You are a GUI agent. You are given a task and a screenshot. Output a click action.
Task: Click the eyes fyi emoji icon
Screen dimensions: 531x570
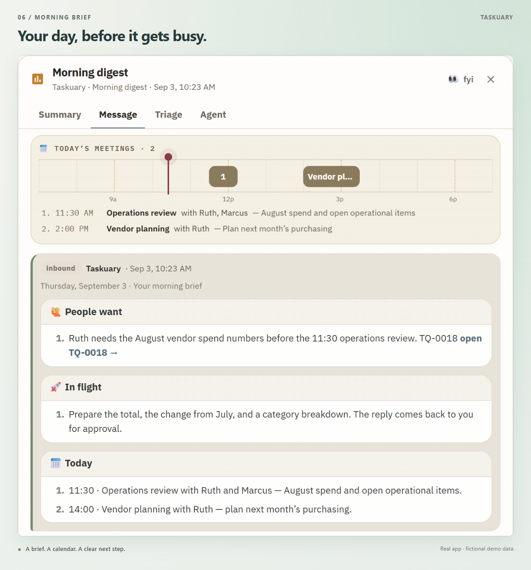click(453, 79)
